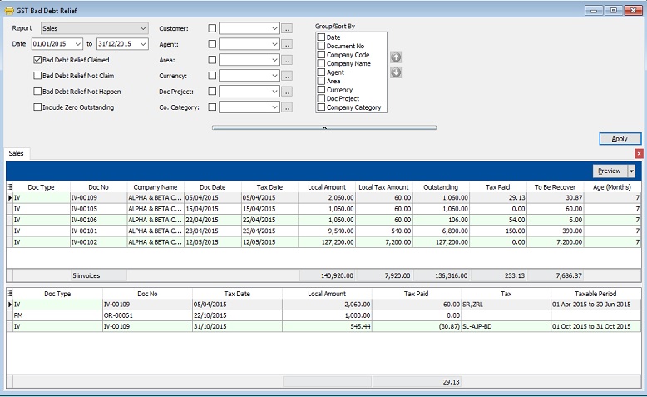Screen dimensions: 647x397
Task: Open the start date picker dropdown
Action: point(78,43)
